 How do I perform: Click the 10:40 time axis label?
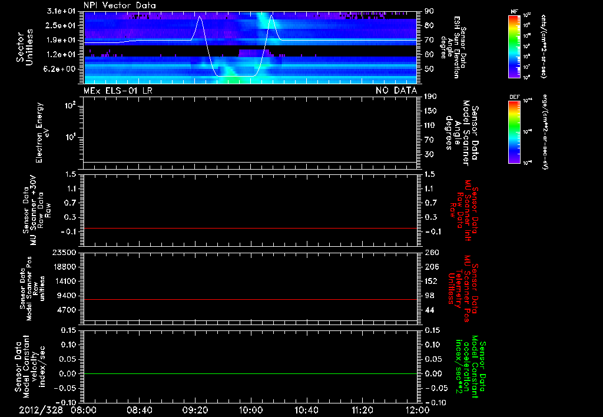306,410
